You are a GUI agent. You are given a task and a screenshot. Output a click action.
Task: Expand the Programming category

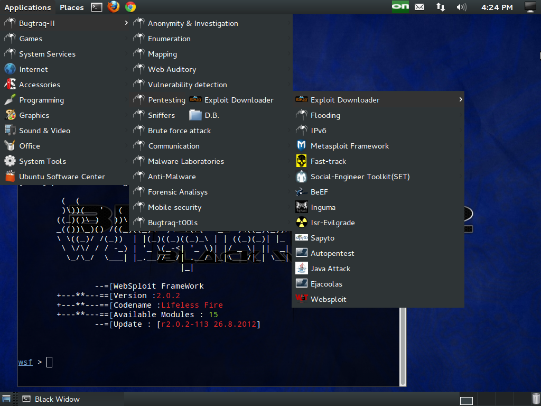pos(64,100)
